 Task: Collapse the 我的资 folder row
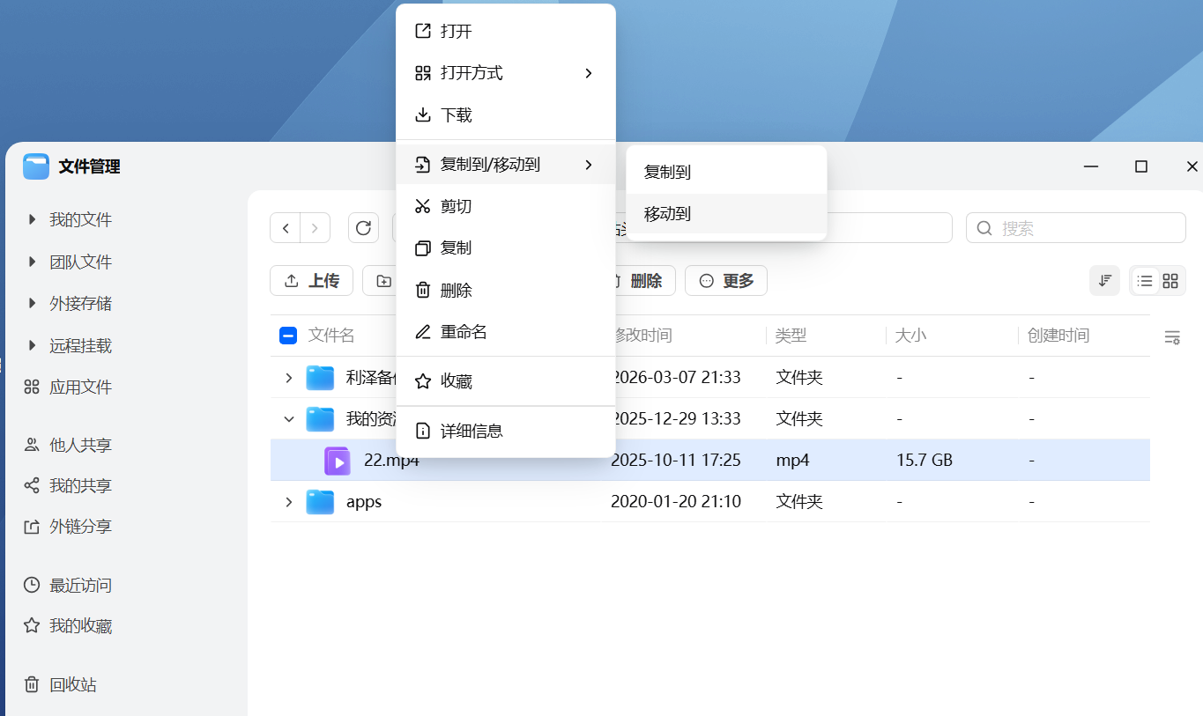tap(288, 419)
